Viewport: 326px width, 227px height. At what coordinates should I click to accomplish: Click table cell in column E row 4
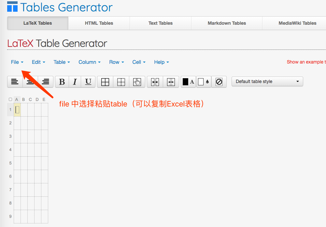pyautogui.click(x=45, y=150)
